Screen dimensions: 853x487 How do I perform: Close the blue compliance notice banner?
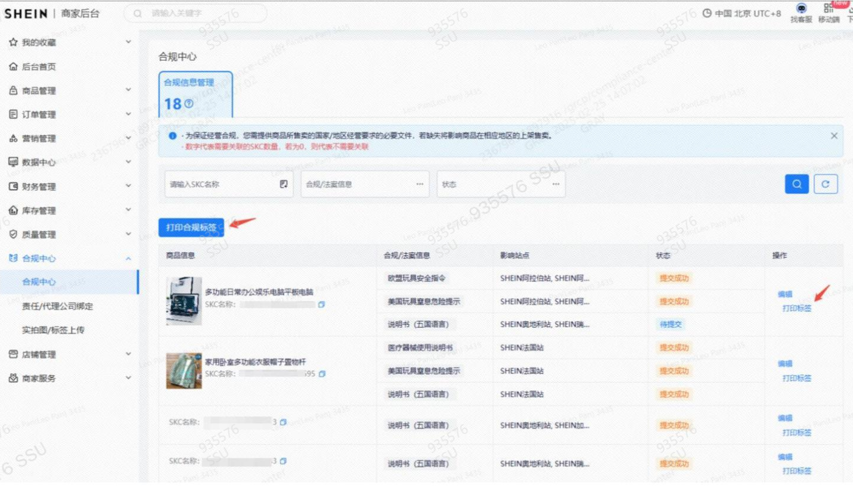(x=834, y=135)
